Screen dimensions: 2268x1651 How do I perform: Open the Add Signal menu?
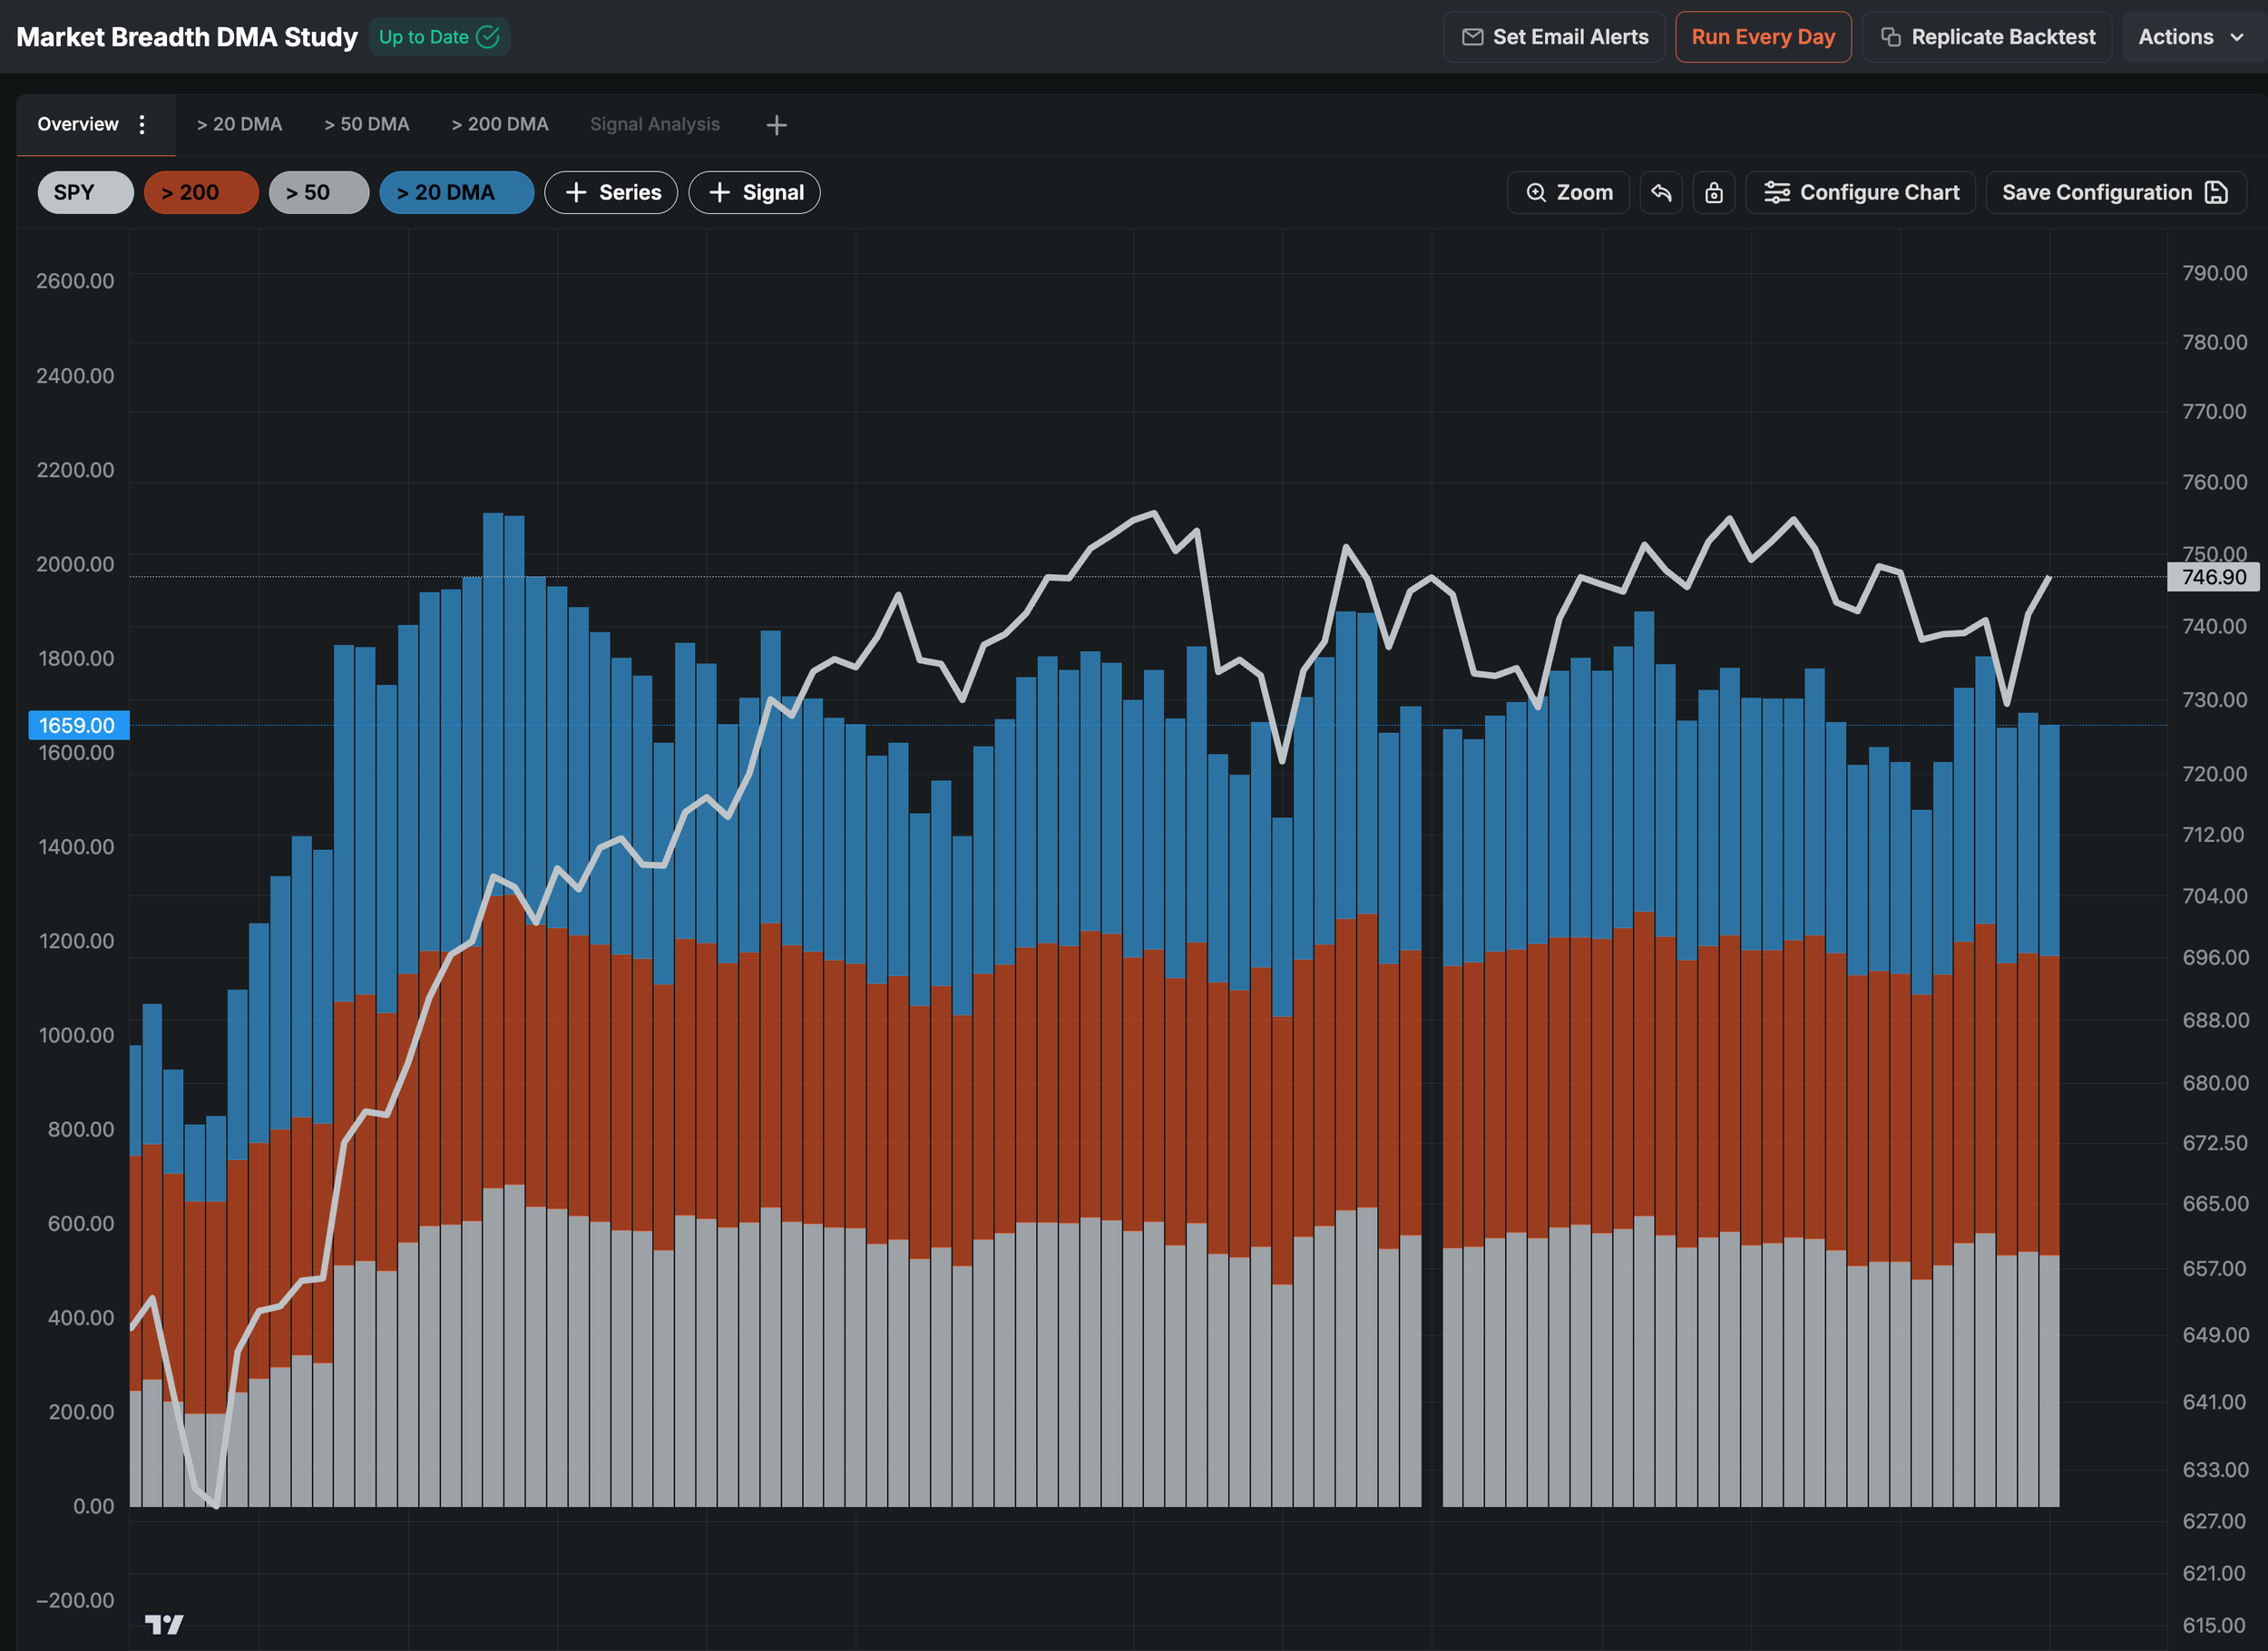[754, 193]
